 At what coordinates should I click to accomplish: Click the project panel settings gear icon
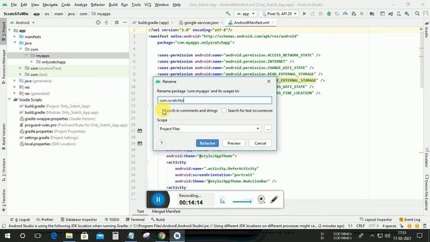click(116, 22)
